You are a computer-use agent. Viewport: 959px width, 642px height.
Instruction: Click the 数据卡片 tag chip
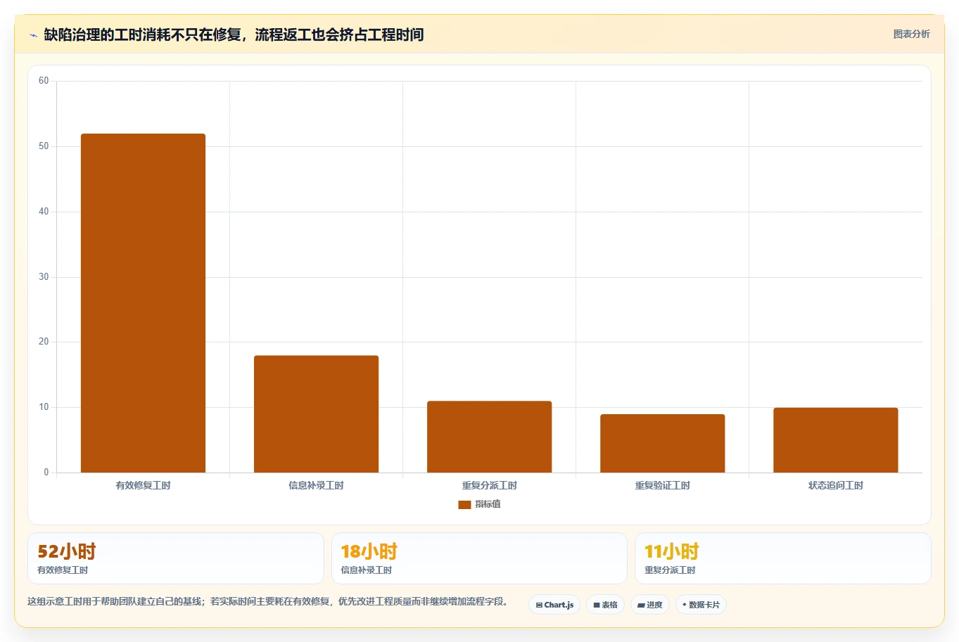tap(701, 605)
